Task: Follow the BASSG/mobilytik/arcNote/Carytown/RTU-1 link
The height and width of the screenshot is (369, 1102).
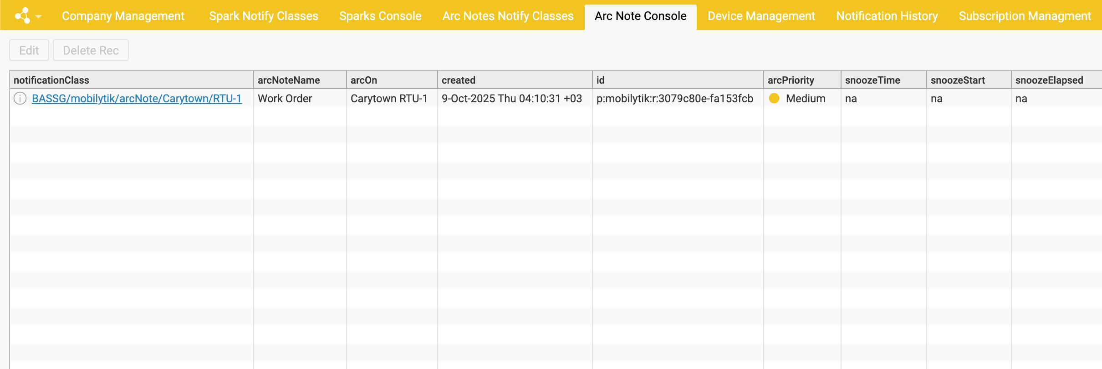Action: click(137, 98)
